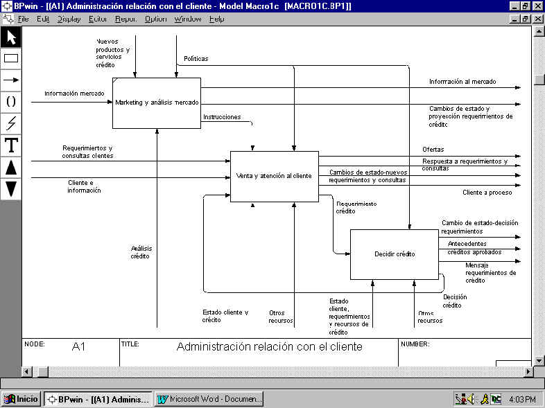Click the diagram title Administración relación con el cliente
Screen dimensions: 545x408
(269, 346)
